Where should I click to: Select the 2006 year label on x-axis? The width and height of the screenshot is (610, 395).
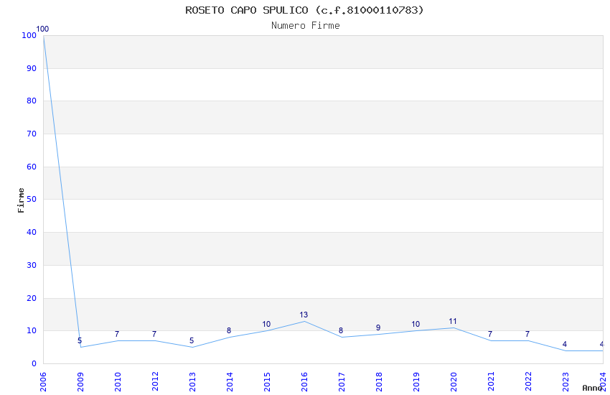43,382
